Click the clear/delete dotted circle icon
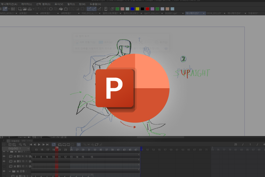 (x=51, y=9)
